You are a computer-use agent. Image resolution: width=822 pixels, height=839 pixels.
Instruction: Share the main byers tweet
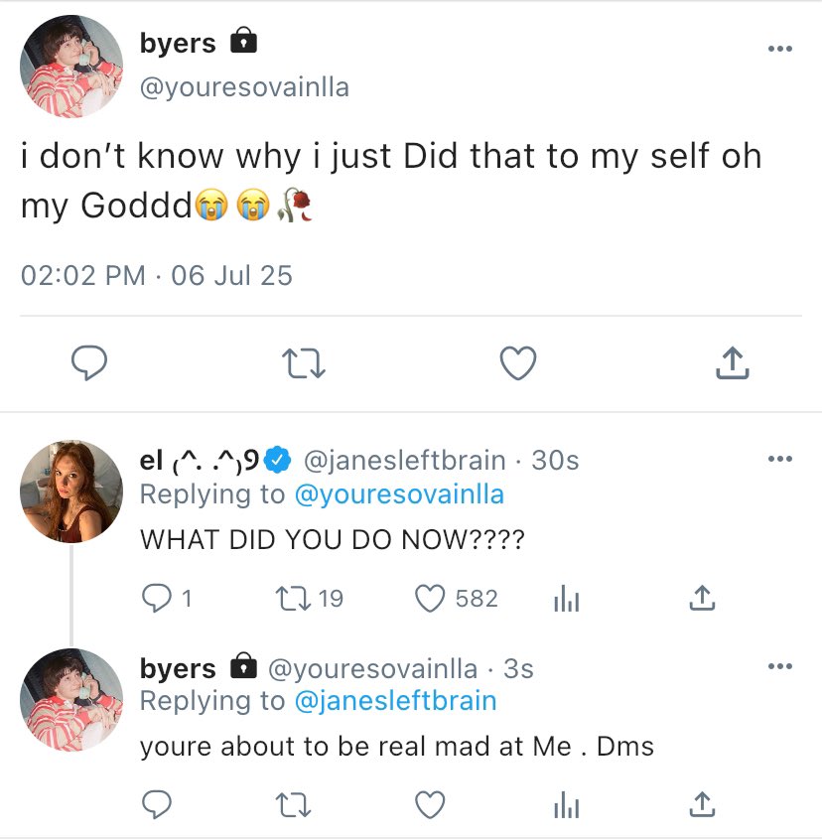pyautogui.click(x=732, y=363)
